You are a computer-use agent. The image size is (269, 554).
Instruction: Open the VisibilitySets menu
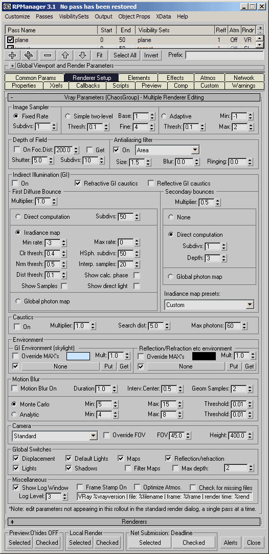pyautogui.click(x=74, y=16)
